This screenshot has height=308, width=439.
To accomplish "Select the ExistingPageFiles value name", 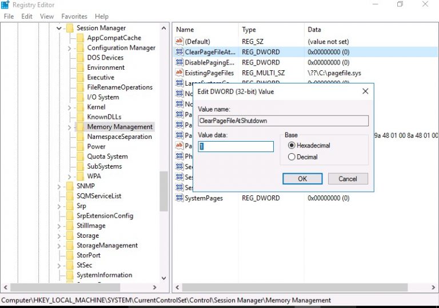I will pos(209,73).
